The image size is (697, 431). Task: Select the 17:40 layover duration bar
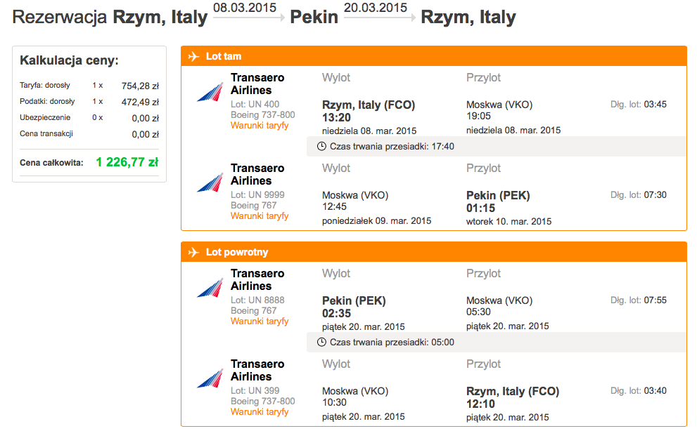point(496,147)
